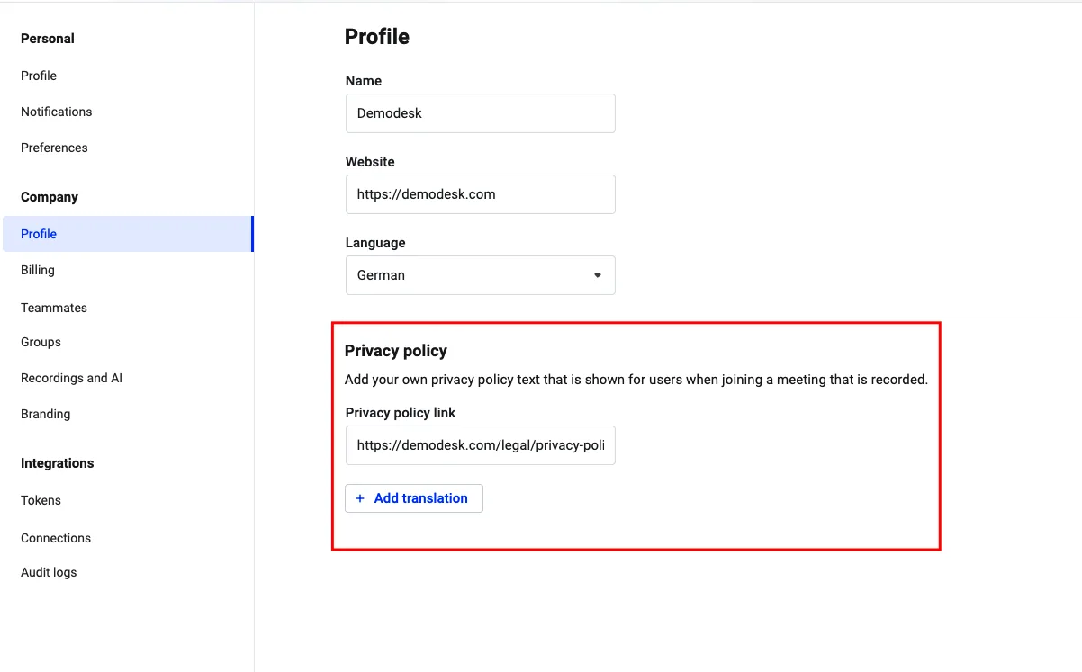Click the Language dropdown arrow
Viewport: 1082px width, 672px height.
[x=597, y=275]
